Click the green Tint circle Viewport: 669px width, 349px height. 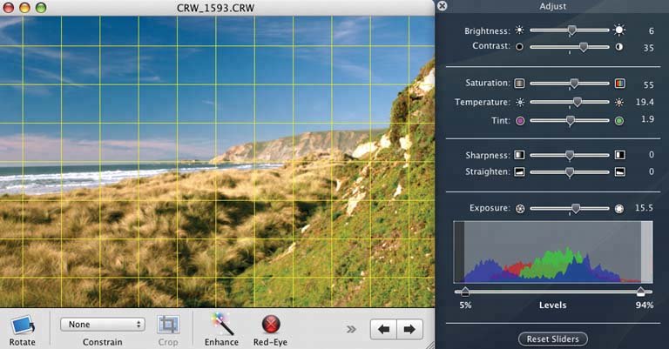click(x=619, y=121)
